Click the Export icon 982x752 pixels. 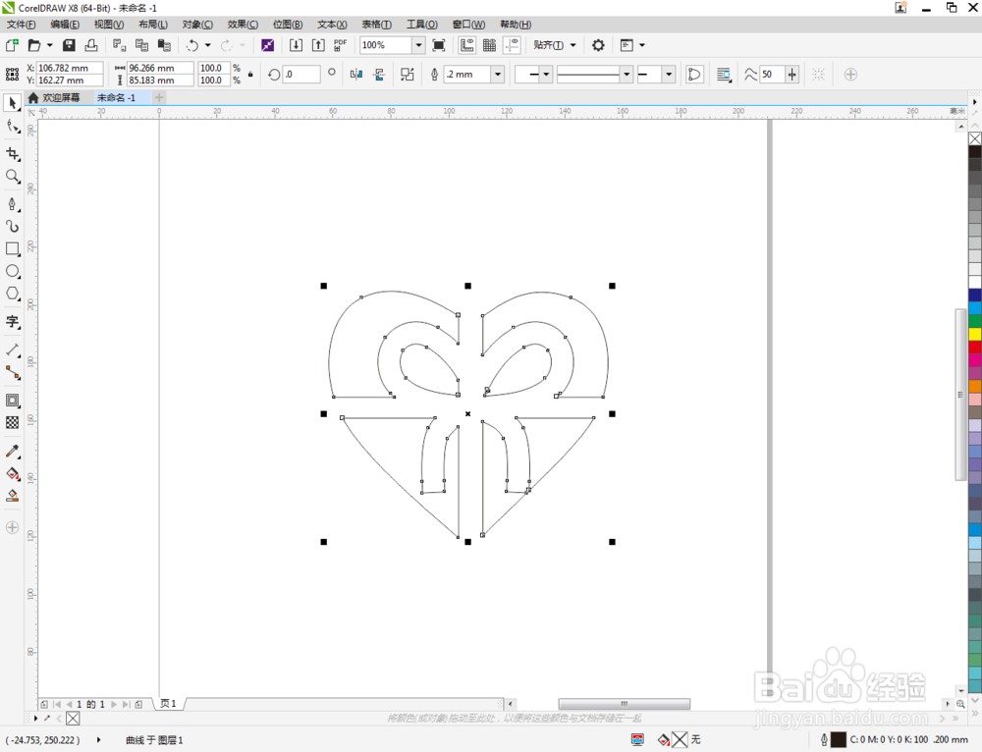point(318,45)
